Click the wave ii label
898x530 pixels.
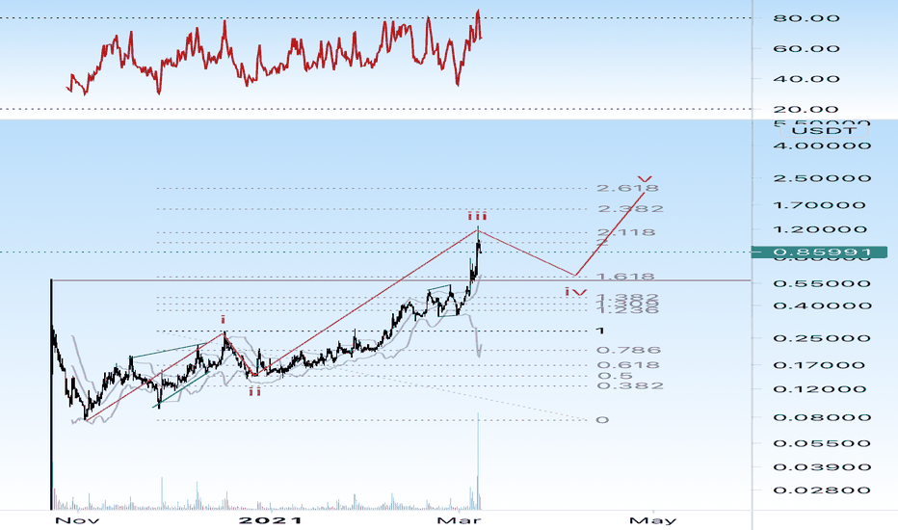[255, 391]
